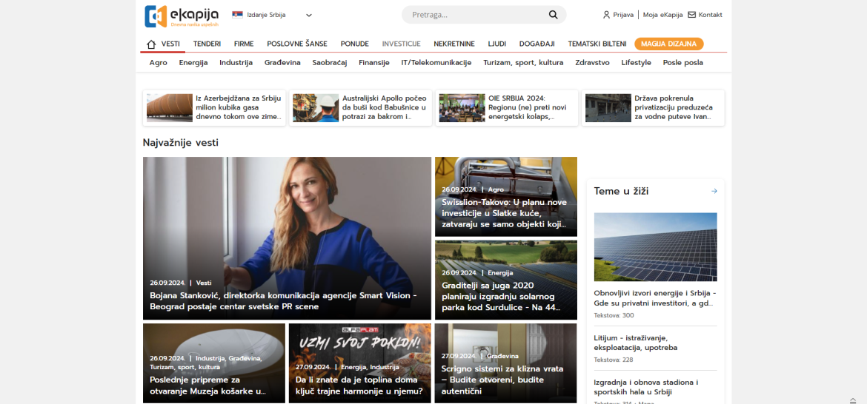
Task: Click the magnifying glass search icon
Action: tap(553, 15)
